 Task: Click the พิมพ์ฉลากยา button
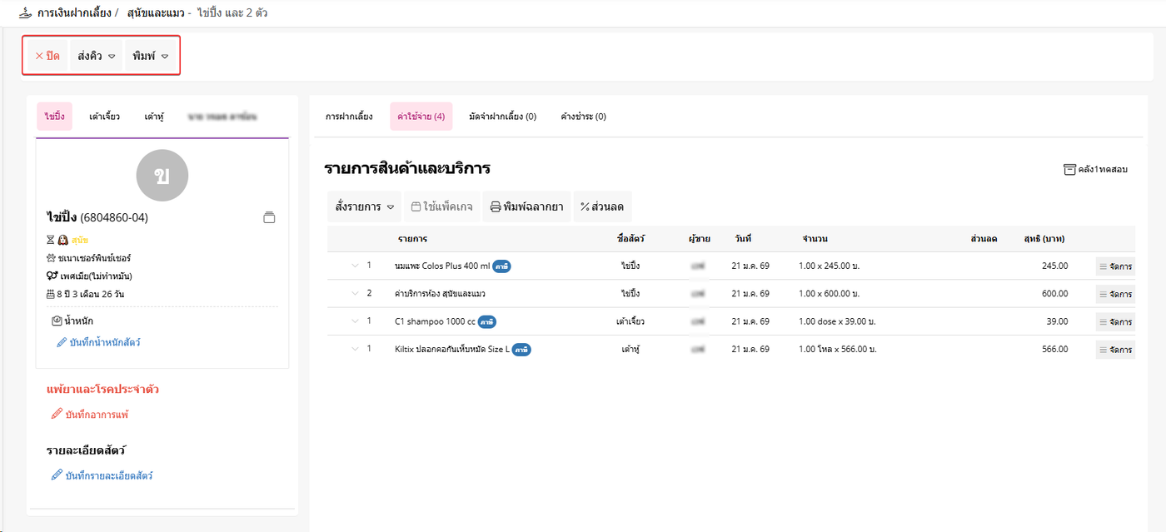tap(526, 206)
